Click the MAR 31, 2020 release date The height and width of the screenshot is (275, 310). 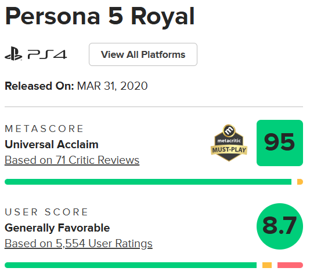112,86
